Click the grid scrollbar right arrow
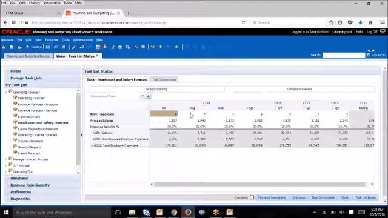 (x=372, y=184)
